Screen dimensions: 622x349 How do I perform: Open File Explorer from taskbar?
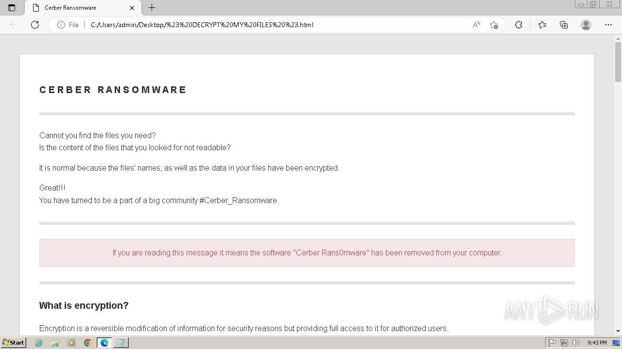click(55, 343)
